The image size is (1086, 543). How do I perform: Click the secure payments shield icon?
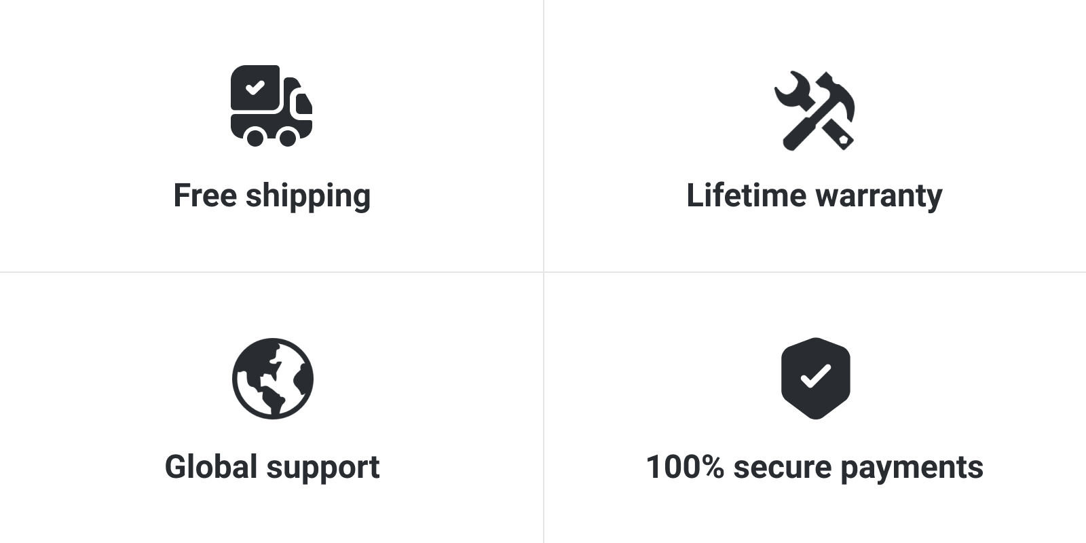tap(815, 378)
